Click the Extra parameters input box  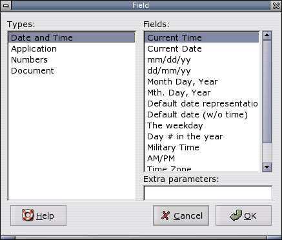[x=208, y=193]
